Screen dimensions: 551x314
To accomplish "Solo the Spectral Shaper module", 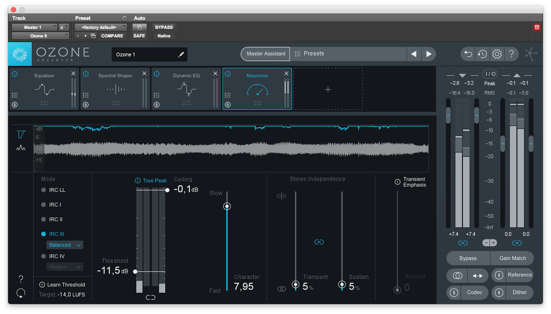I will pyautogui.click(x=85, y=105).
